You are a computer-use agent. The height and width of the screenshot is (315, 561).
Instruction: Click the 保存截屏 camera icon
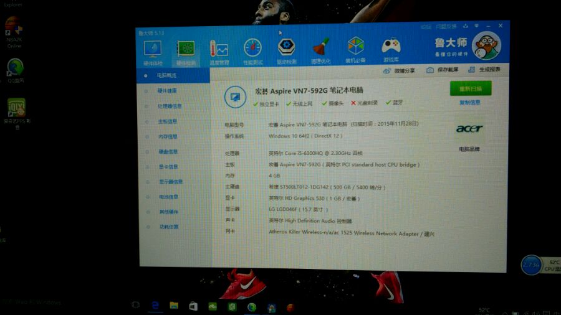(x=430, y=70)
